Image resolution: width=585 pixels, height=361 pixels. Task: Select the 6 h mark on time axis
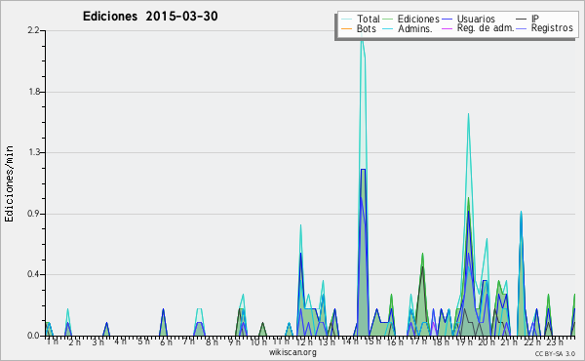coord(166,342)
